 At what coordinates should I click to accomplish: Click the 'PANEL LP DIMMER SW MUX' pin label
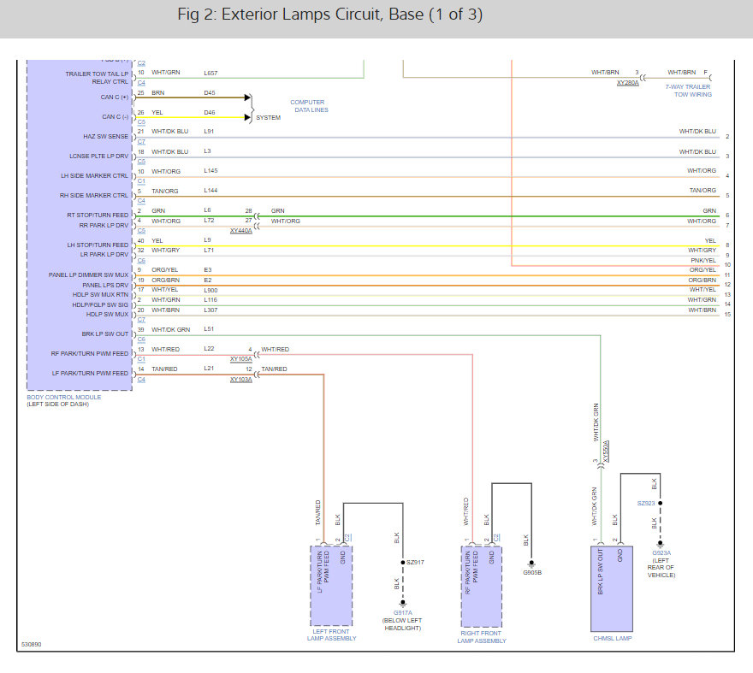[88, 275]
